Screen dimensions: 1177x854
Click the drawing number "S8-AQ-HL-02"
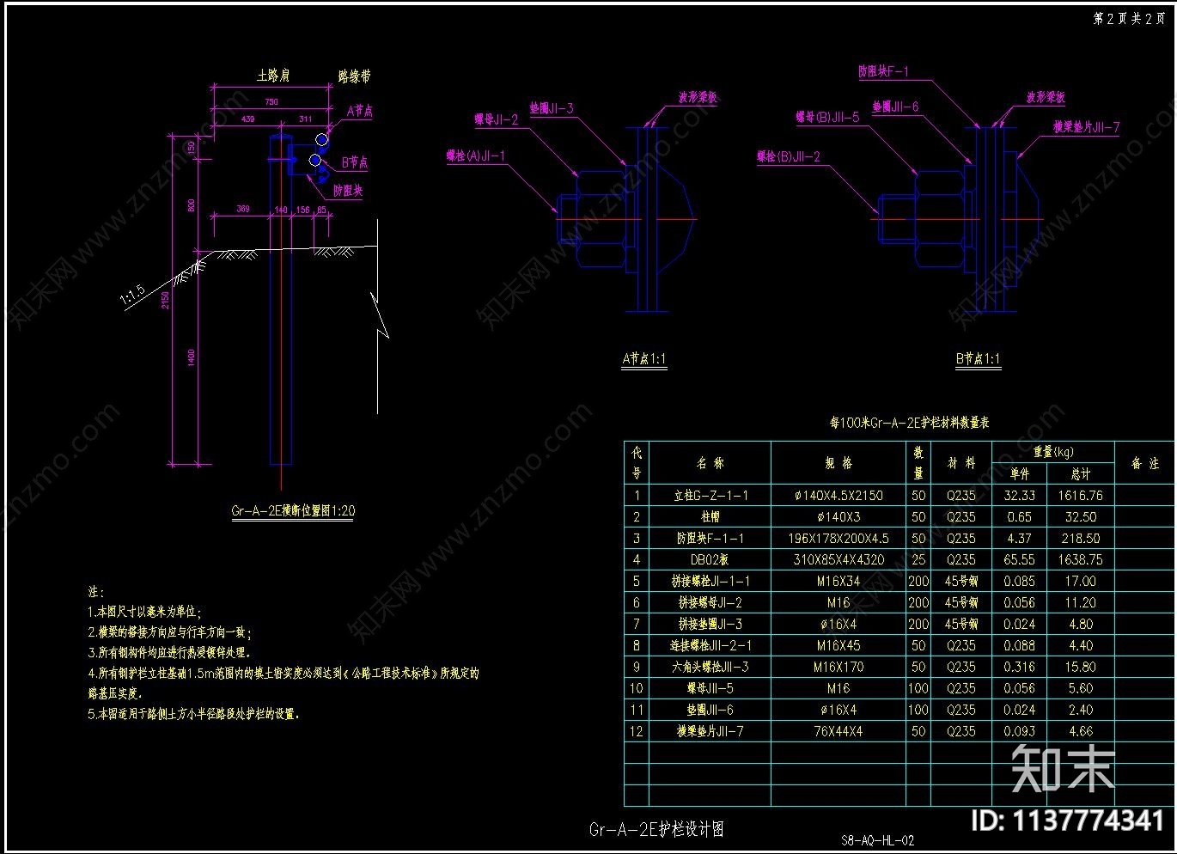pyautogui.click(x=877, y=841)
